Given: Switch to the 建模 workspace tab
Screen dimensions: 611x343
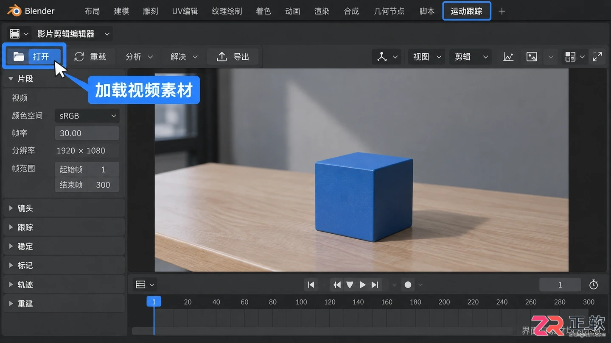Looking at the screenshot, I should click(x=121, y=11).
